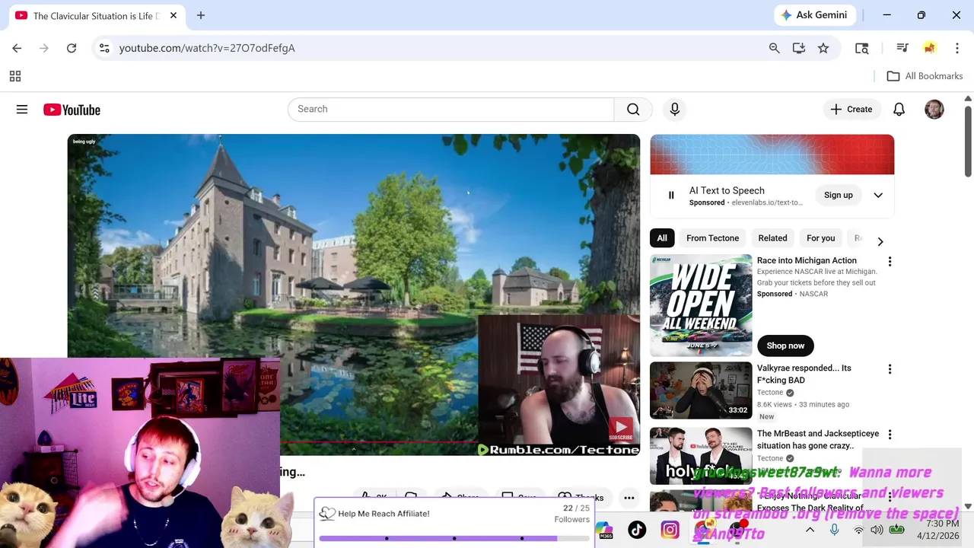Reload the page
The width and height of the screenshot is (974, 548).
click(x=72, y=48)
